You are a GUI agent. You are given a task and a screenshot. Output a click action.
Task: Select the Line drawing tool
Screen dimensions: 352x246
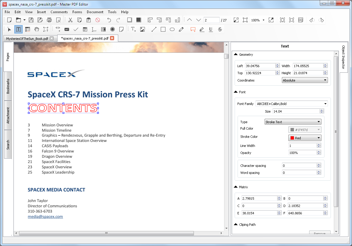pyautogui.click(x=154, y=29)
